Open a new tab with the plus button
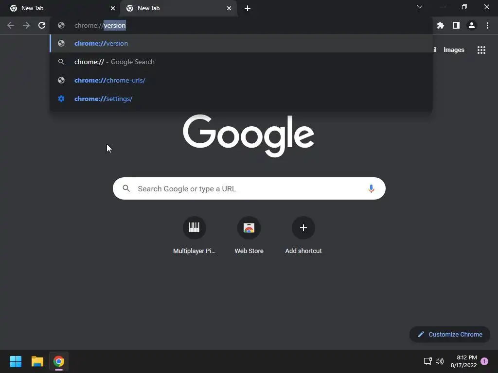The width and height of the screenshot is (498, 373). coord(248,8)
